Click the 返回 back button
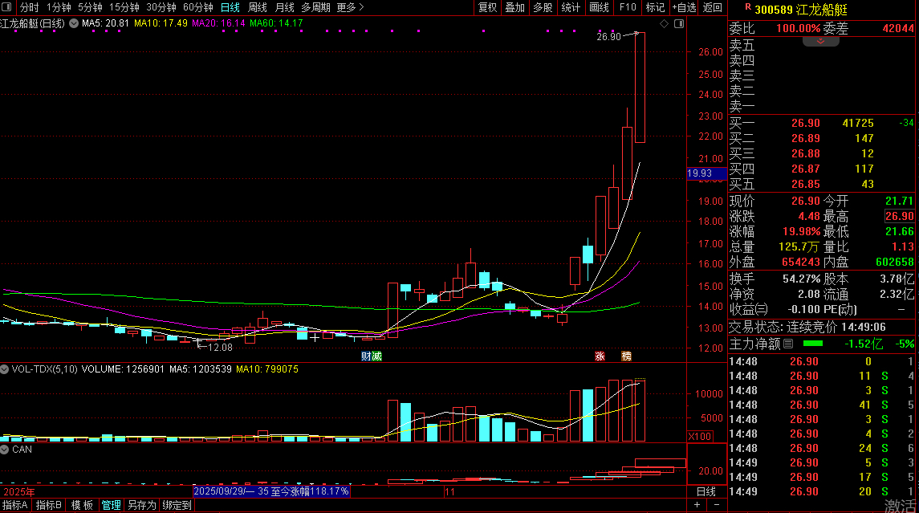919x513 pixels. pyautogui.click(x=713, y=7)
